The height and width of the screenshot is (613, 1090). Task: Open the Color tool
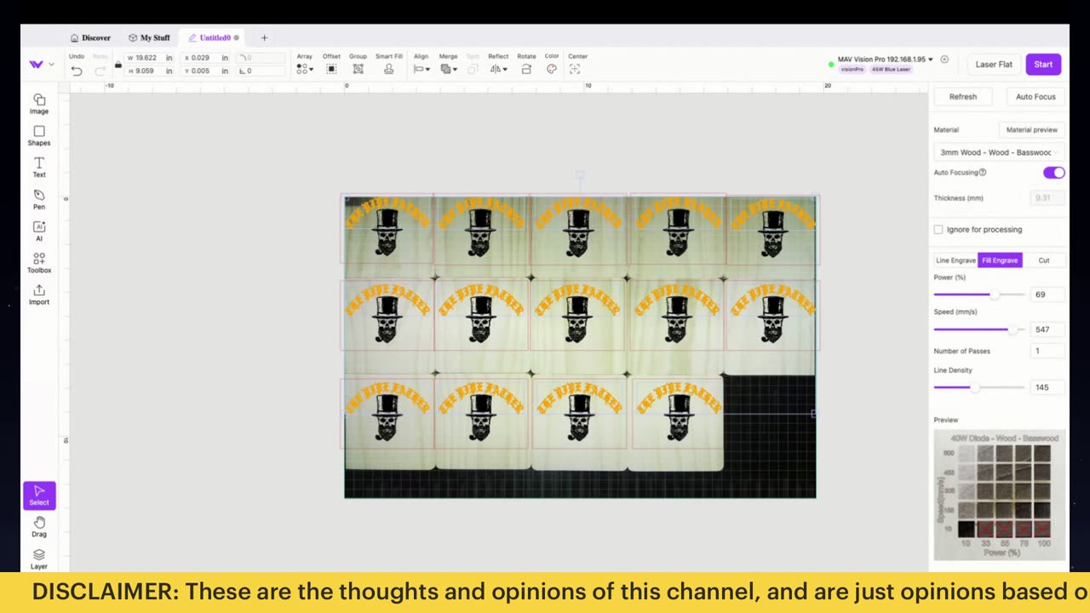tap(552, 69)
